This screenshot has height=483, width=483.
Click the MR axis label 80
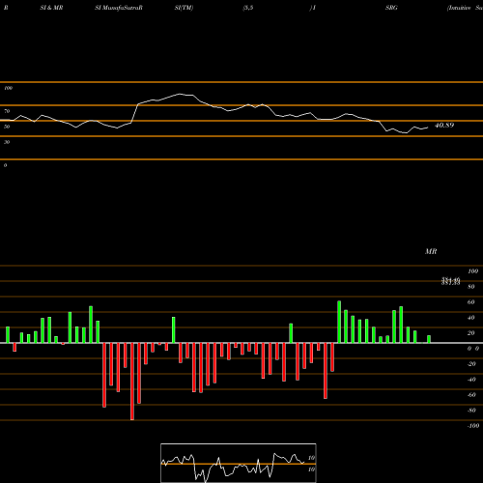[471, 287]
